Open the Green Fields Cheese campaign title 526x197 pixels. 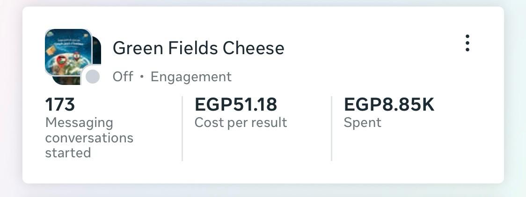tap(198, 48)
